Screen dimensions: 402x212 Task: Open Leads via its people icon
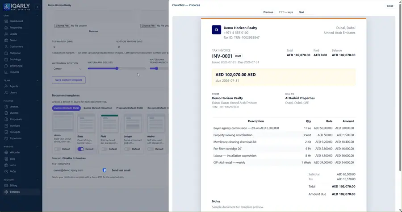click(x=6, y=34)
